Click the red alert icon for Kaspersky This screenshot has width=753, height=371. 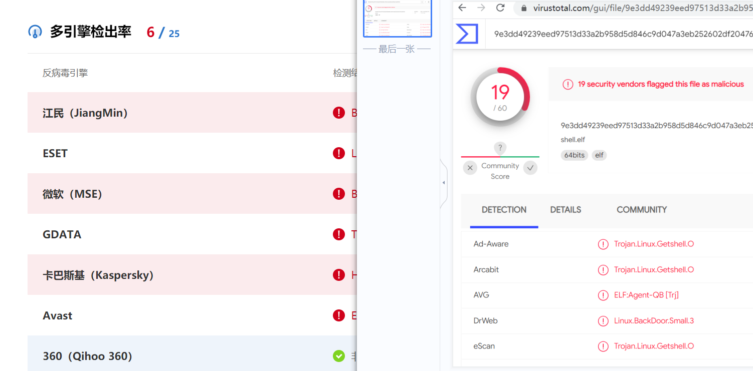pos(339,275)
